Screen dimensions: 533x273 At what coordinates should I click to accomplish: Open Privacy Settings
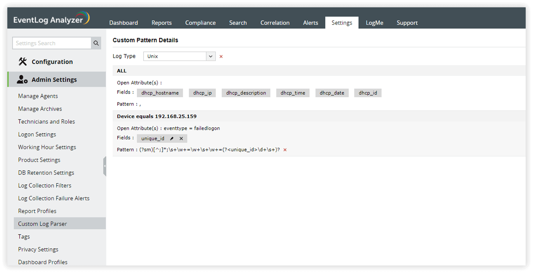38,249
